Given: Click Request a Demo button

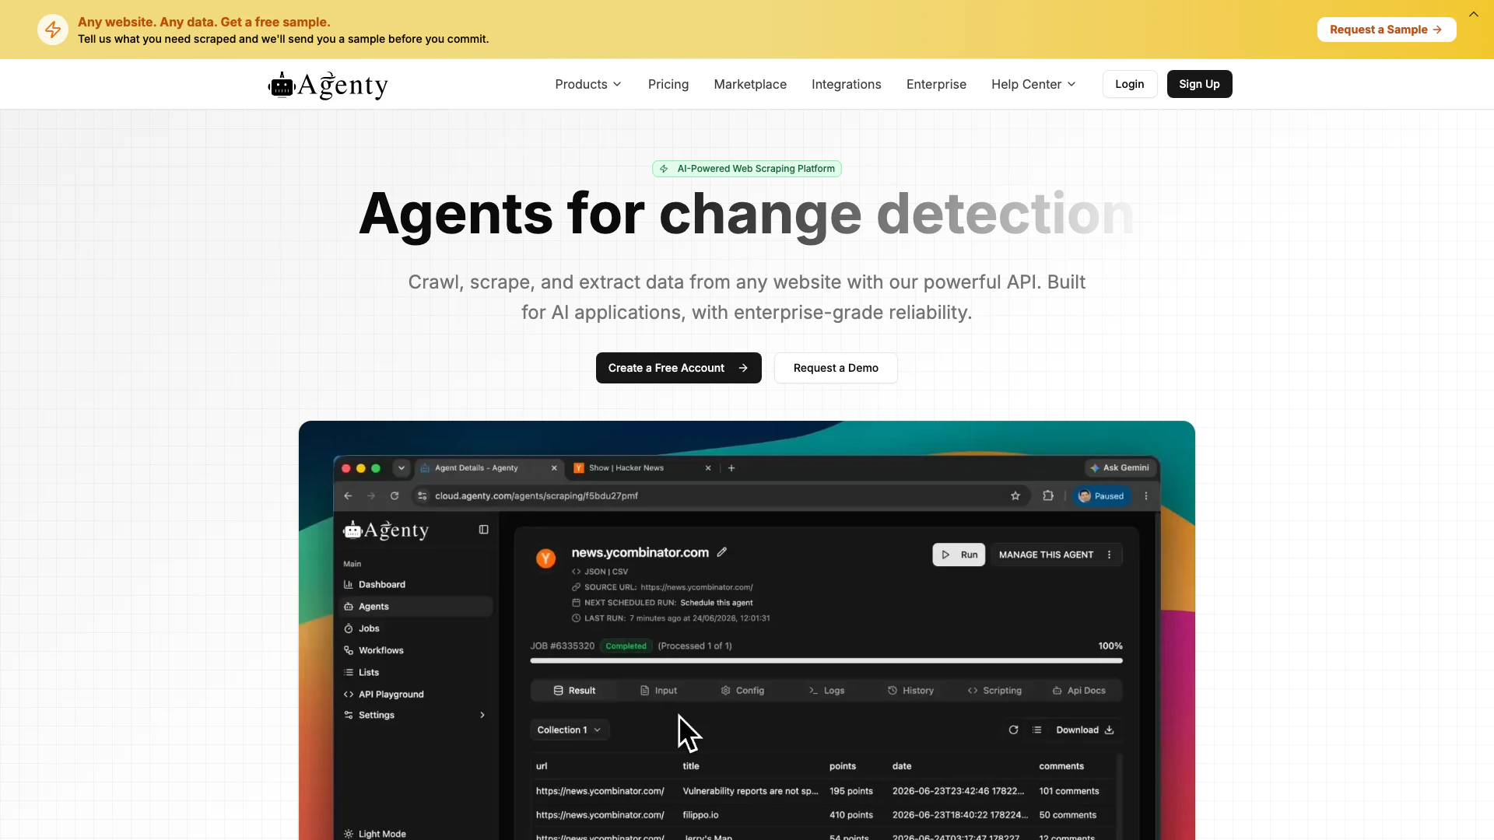Looking at the screenshot, I should [836, 368].
